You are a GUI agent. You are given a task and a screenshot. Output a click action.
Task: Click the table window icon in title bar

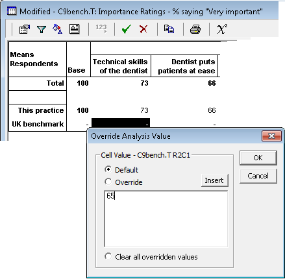coord(12,11)
